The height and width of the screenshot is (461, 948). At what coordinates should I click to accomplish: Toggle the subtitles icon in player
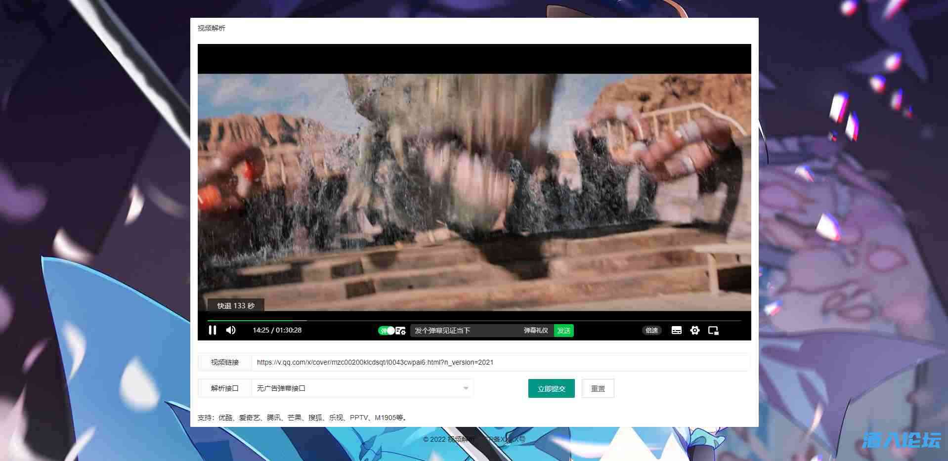click(x=677, y=331)
